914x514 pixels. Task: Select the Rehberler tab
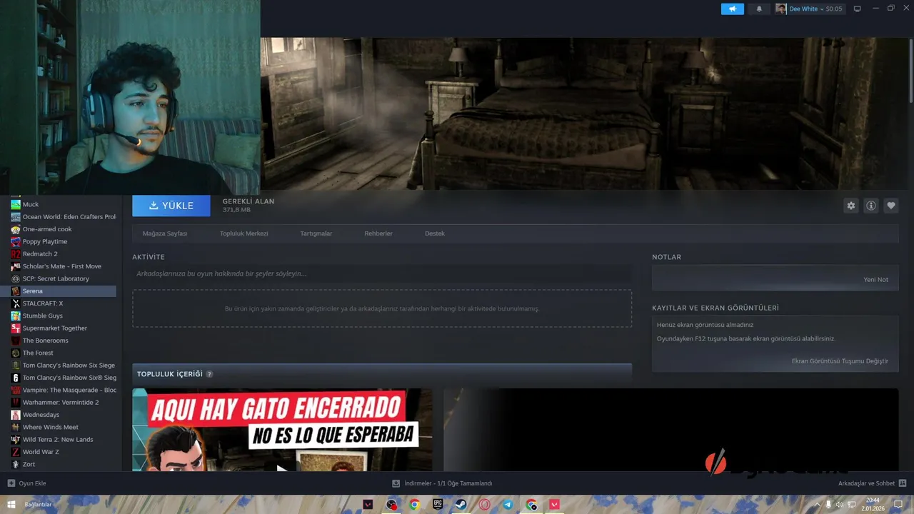(x=378, y=233)
